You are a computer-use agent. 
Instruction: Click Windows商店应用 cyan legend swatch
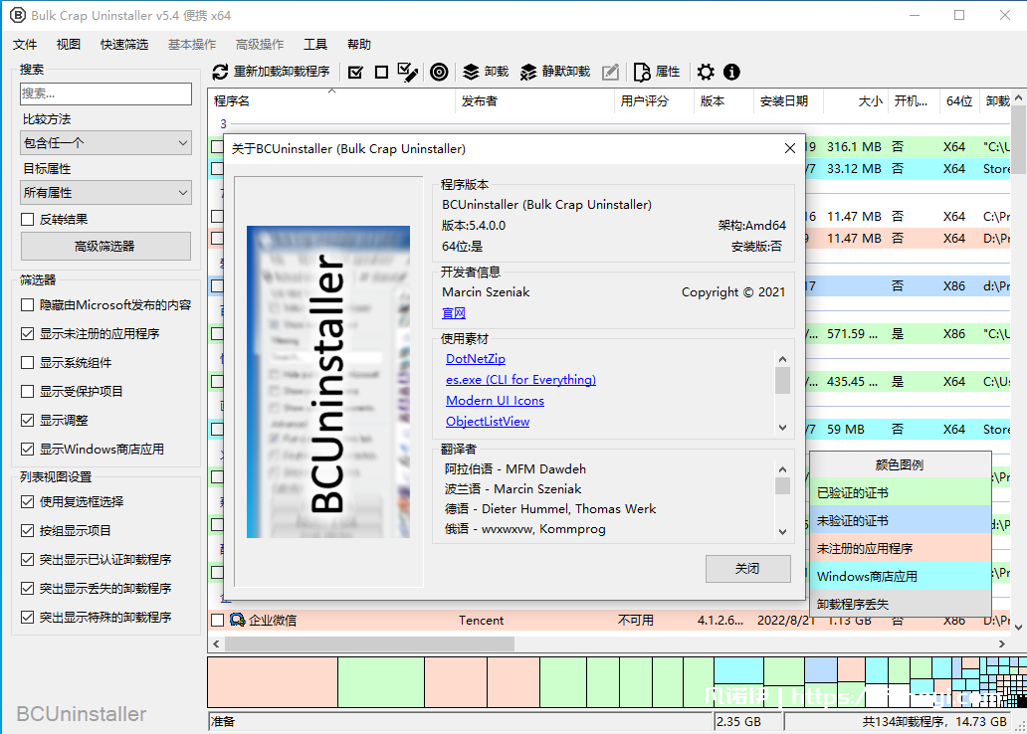[x=901, y=576]
